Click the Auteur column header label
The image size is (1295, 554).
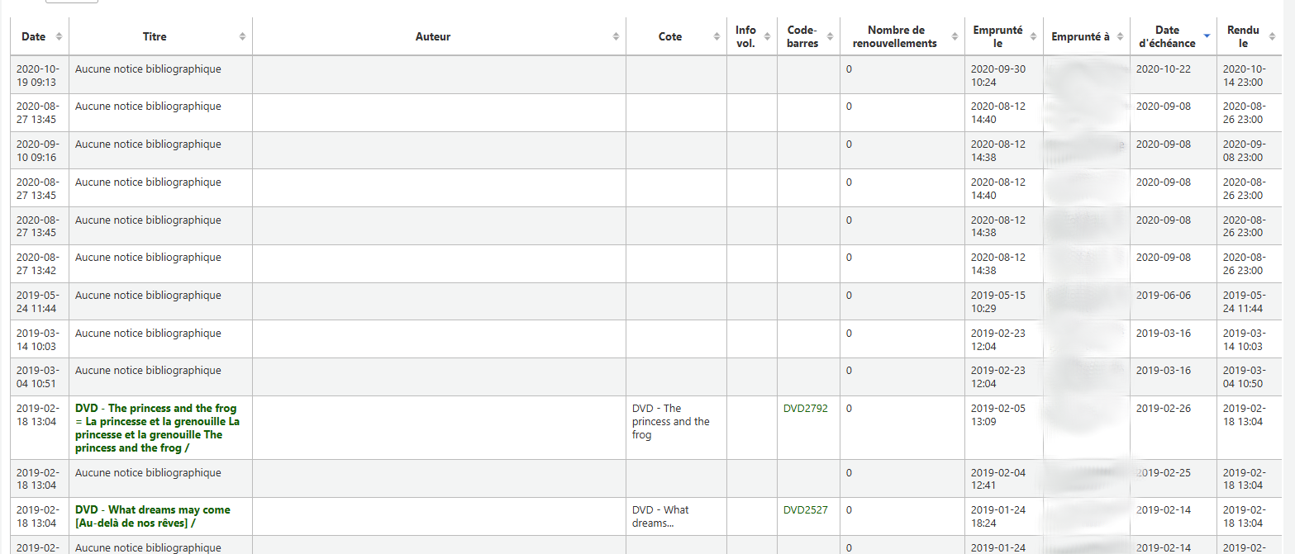(x=433, y=37)
